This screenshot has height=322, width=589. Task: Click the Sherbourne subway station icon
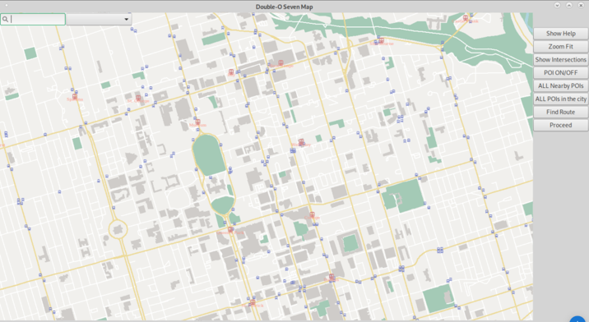(x=381, y=40)
